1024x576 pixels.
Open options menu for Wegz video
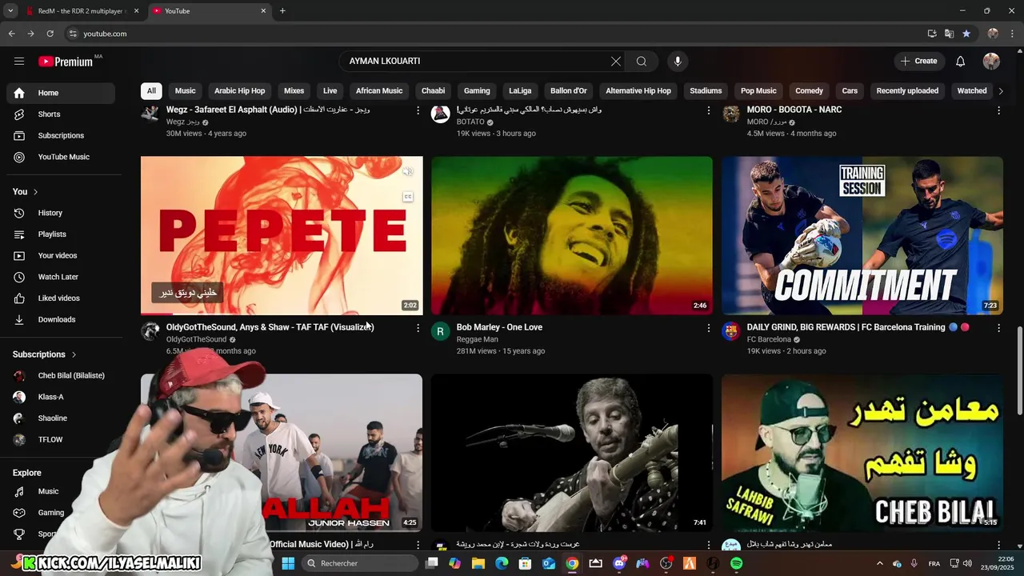tap(418, 110)
